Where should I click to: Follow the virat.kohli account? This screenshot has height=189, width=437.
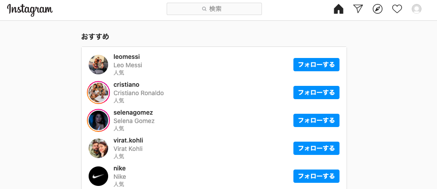(x=316, y=148)
